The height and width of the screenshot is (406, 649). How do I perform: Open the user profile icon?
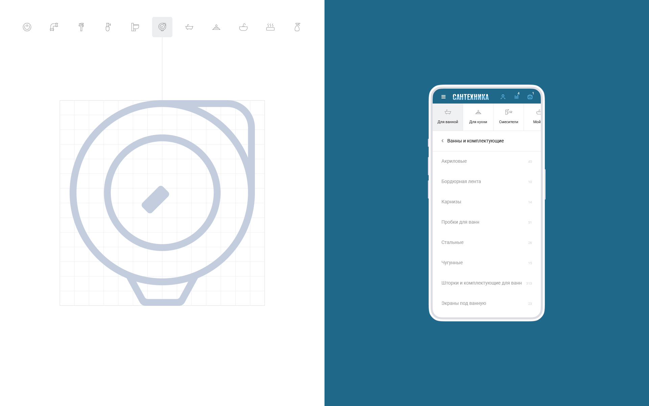[503, 97]
